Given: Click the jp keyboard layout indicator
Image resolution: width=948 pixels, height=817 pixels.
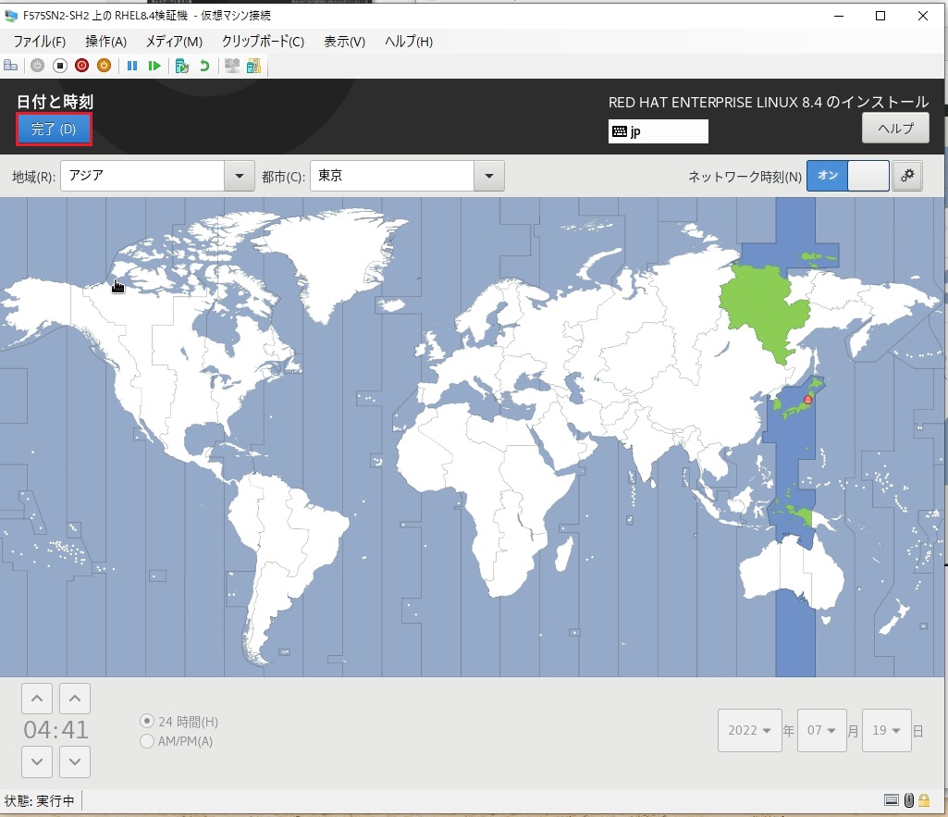Looking at the screenshot, I should pos(658,131).
